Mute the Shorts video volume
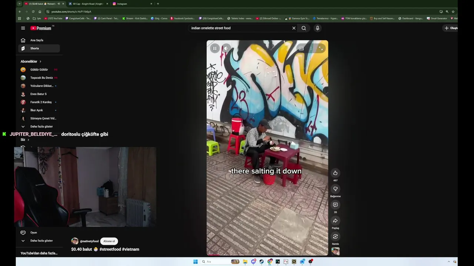 226,48
